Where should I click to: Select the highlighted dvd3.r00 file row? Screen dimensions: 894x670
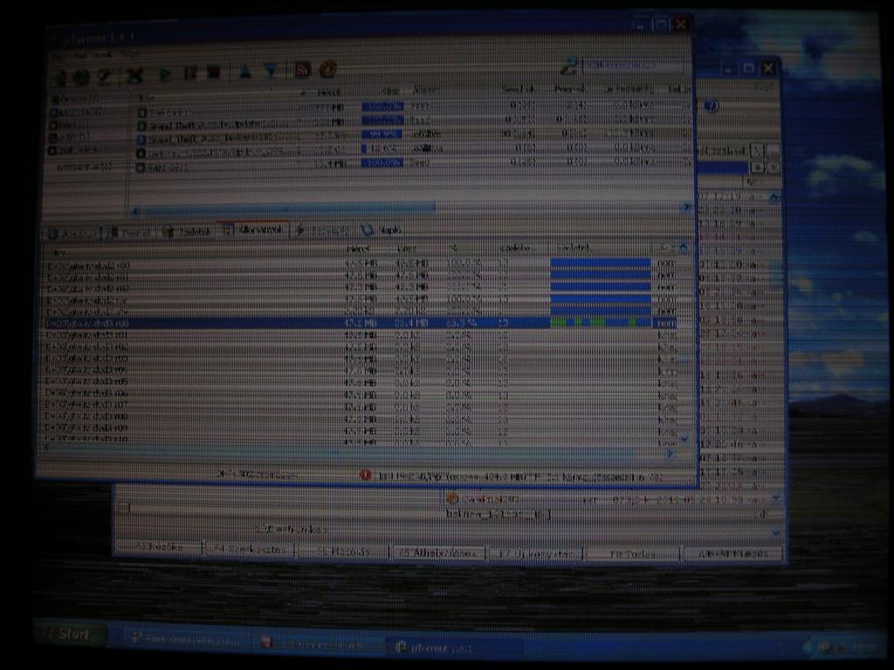pos(361,323)
